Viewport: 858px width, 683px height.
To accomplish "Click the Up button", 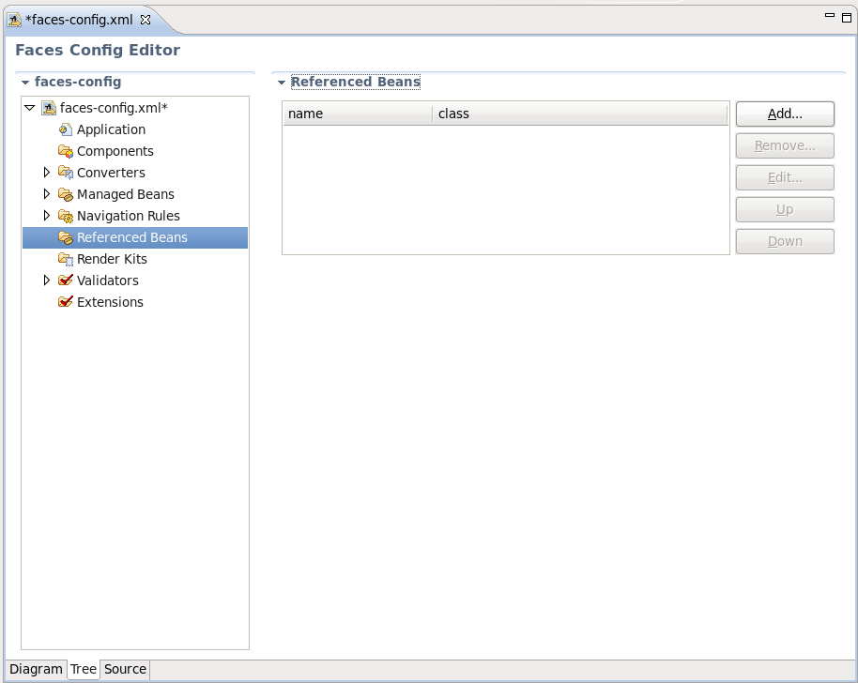I will coord(785,209).
